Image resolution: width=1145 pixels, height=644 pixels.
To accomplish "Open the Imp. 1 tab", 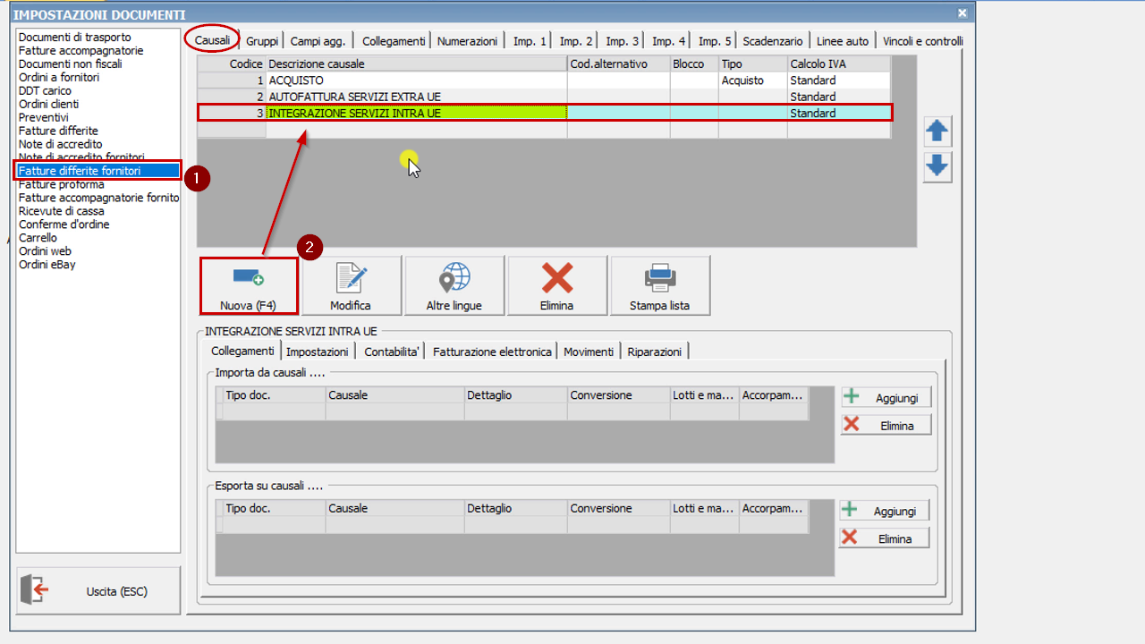I will [530, 41].
